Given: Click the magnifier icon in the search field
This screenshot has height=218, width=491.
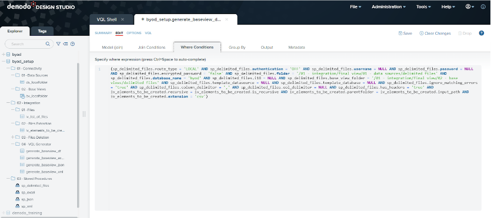Looking at the screenshot, I should pos(48,44).
